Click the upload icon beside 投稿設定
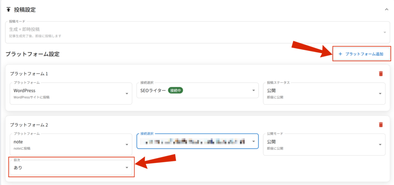394x185 pixels. pyautogui.click(x=8, y=9)
